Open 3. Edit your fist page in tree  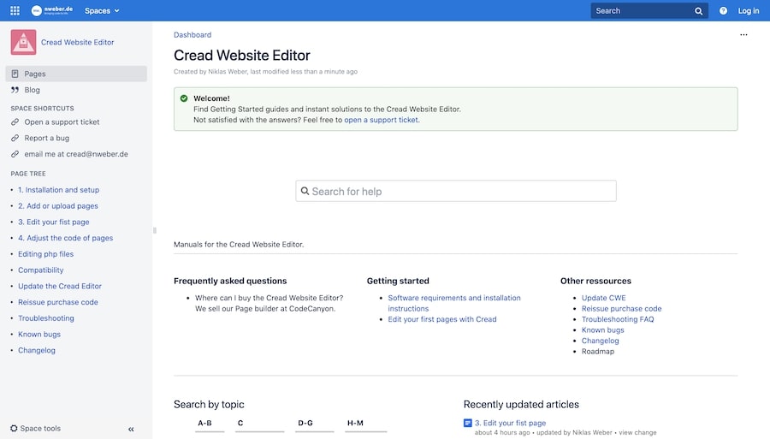[54, 222]
